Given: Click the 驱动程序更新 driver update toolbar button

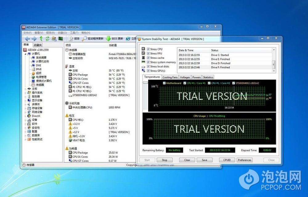Looking at the screenshot, I should click(92, 39).
